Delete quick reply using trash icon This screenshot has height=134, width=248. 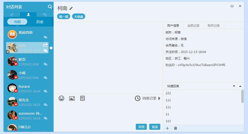[175, 128]
